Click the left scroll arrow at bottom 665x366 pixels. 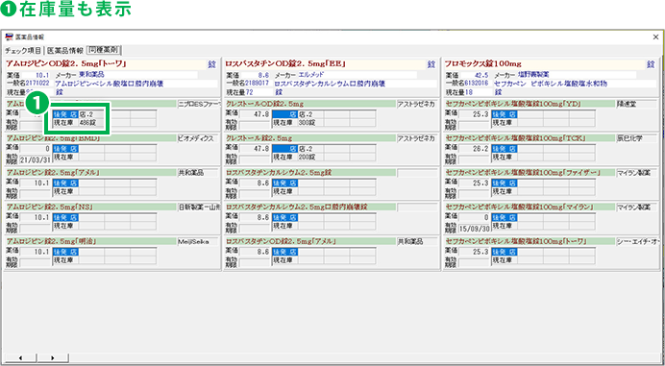click(20, 357)
